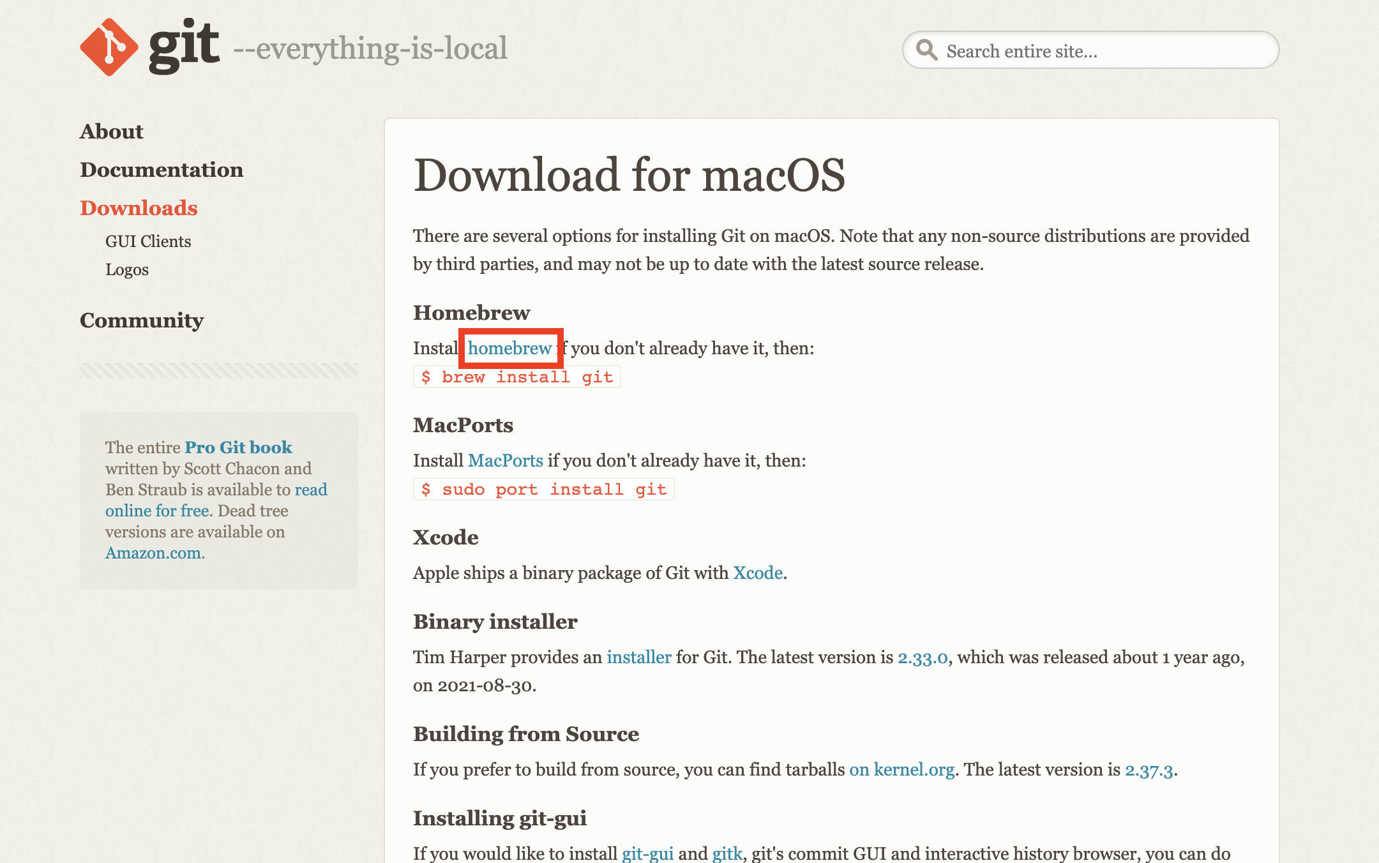Follow the homebrew link
The width and height of the screenshot is (1379, 863).
click(x=509, y=348)
